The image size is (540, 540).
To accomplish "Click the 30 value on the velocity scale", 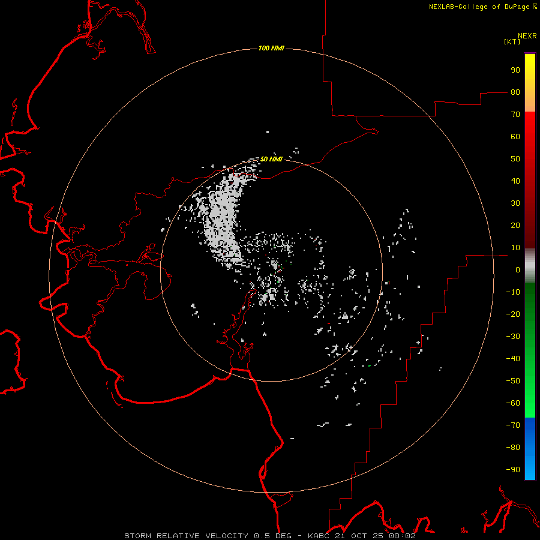I will [515, 203].
